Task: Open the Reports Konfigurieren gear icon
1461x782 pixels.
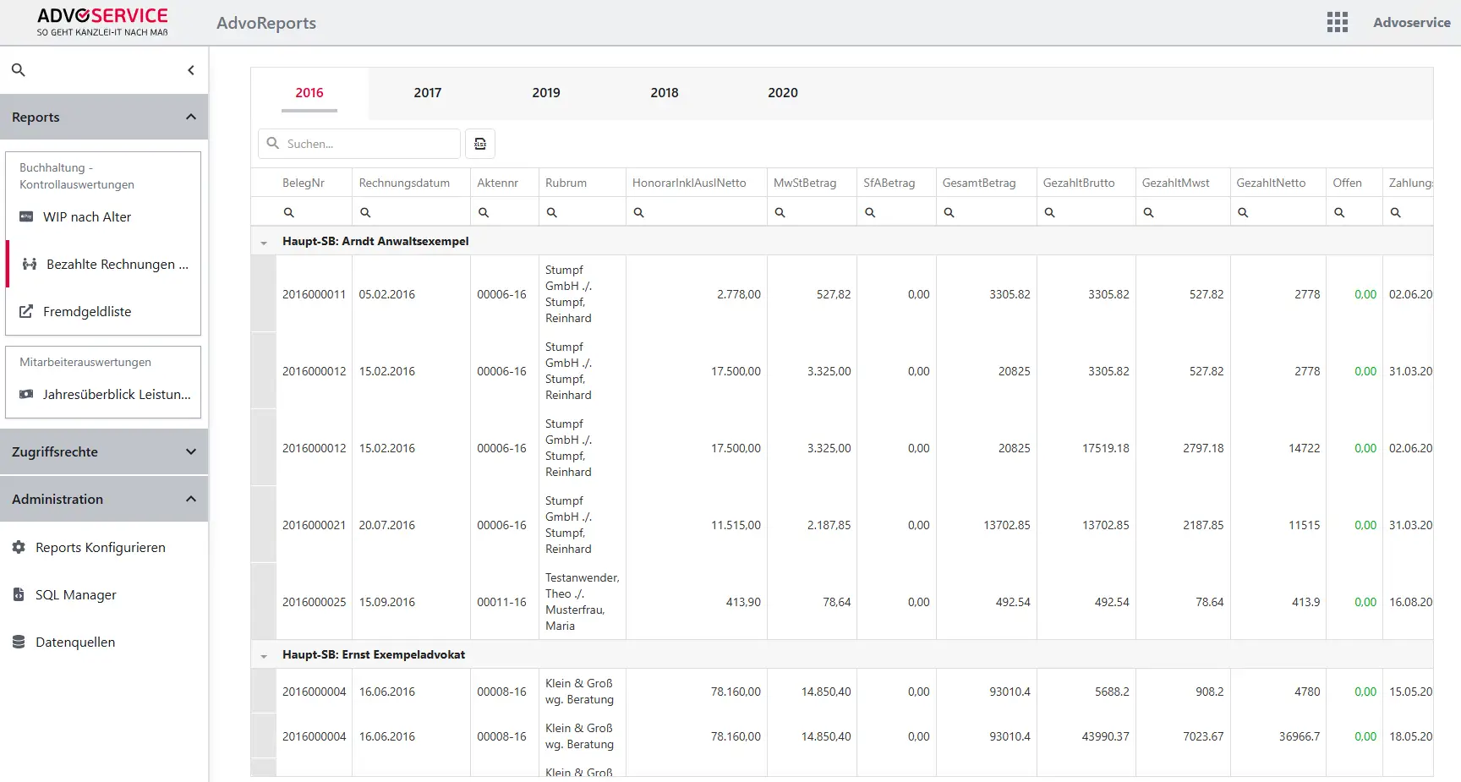Action: click(x=18, y=547)
